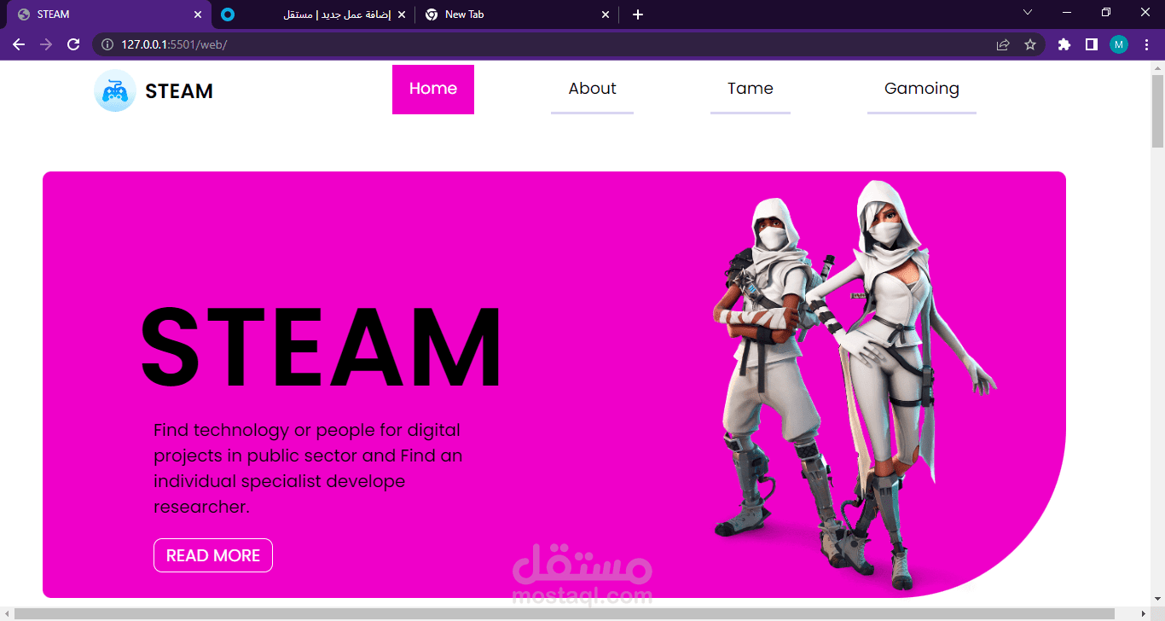Viewport: 1165px width, 621px height.
Task: Minimize the Chrome window
Action: (1067, 12)
